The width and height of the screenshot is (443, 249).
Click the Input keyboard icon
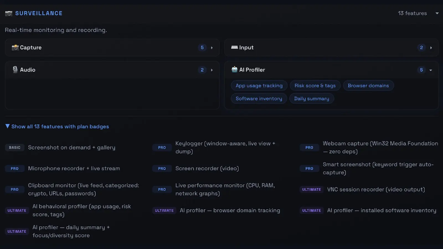coord(234,48)
